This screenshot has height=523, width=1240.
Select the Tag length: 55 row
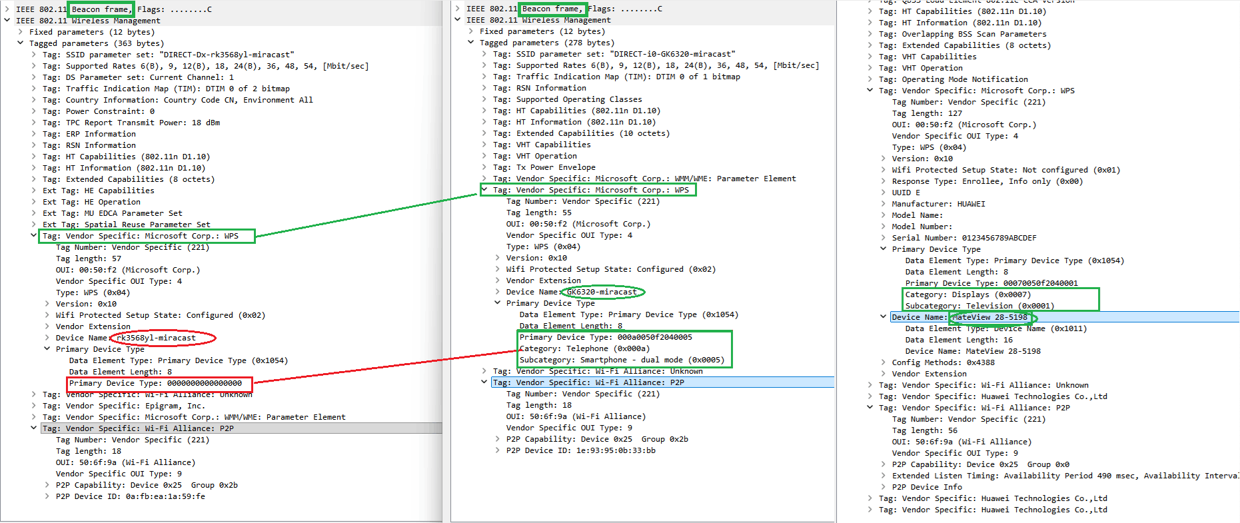pos(539,213)
